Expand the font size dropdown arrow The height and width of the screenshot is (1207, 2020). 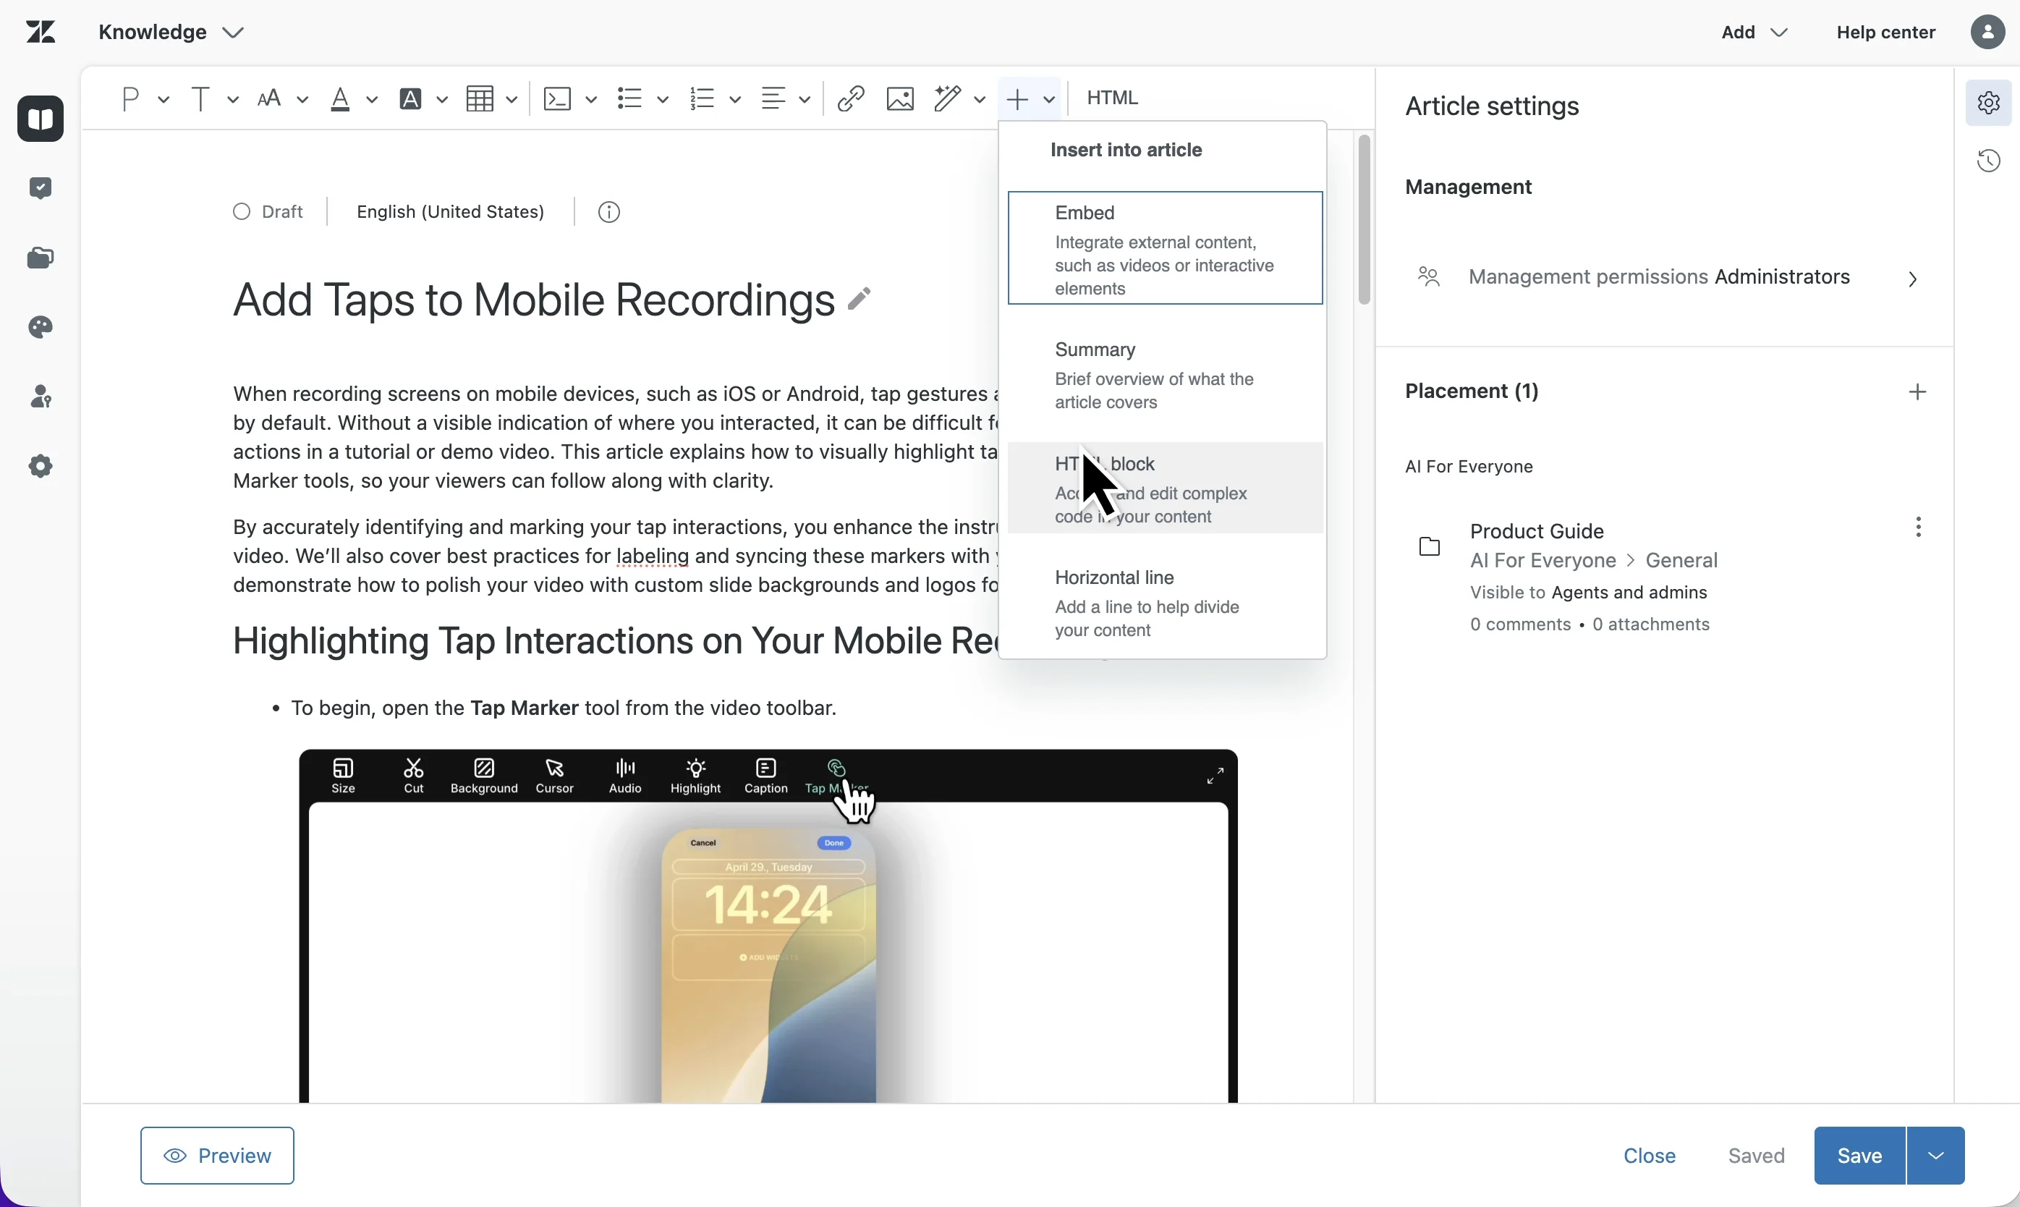click(302, 99)
